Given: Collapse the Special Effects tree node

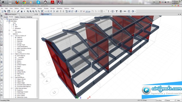Looking at the screenshot, I should (11, 77).
